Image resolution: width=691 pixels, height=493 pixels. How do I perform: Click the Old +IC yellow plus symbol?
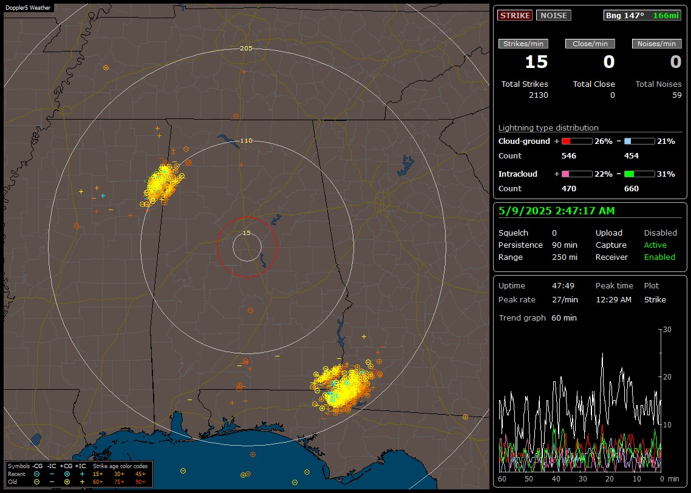pos(82,482)
